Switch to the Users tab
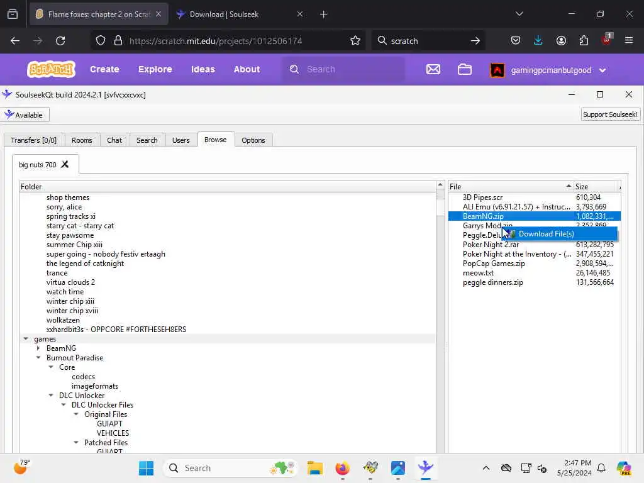This screenshot has height=483, width=644. click(180, 140)
